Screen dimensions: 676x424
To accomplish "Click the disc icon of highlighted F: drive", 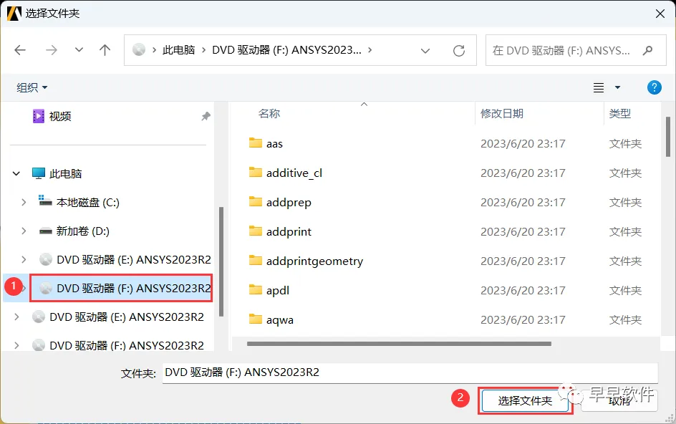I will (46, 288).
